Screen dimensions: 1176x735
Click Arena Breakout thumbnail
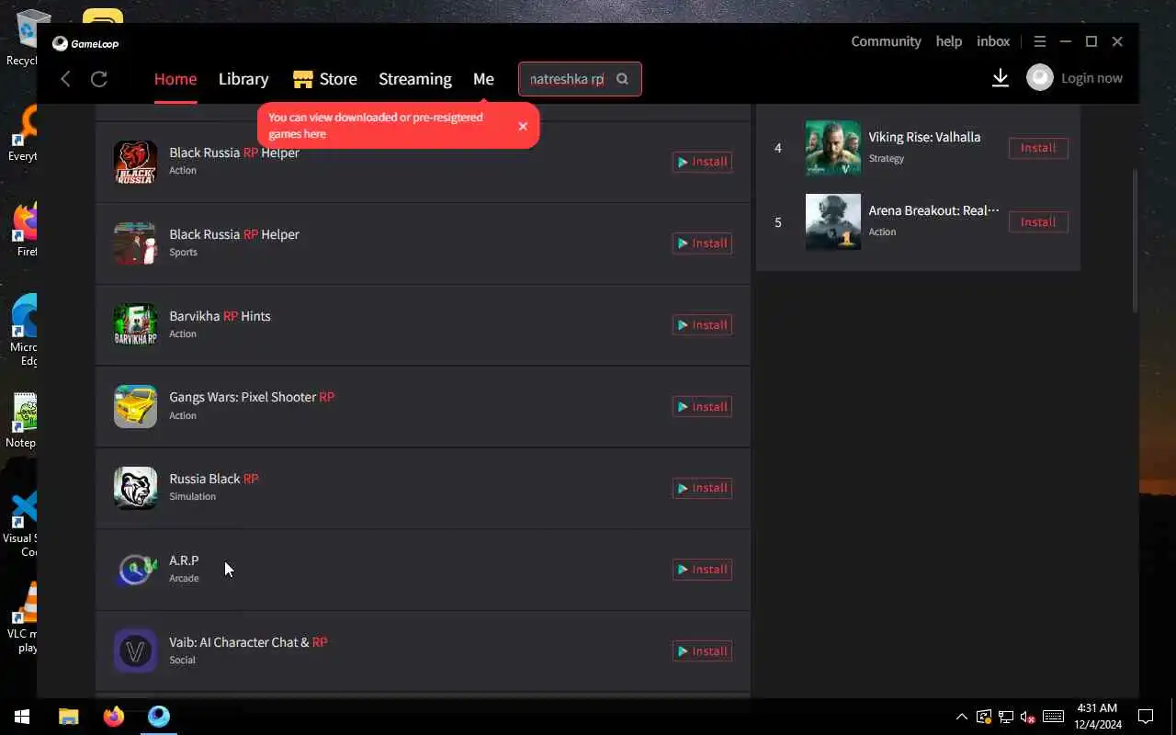coord(833,221)
